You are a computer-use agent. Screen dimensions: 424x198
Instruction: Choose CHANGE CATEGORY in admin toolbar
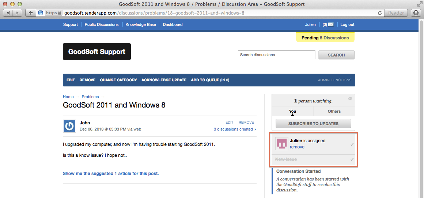point(118,80)
